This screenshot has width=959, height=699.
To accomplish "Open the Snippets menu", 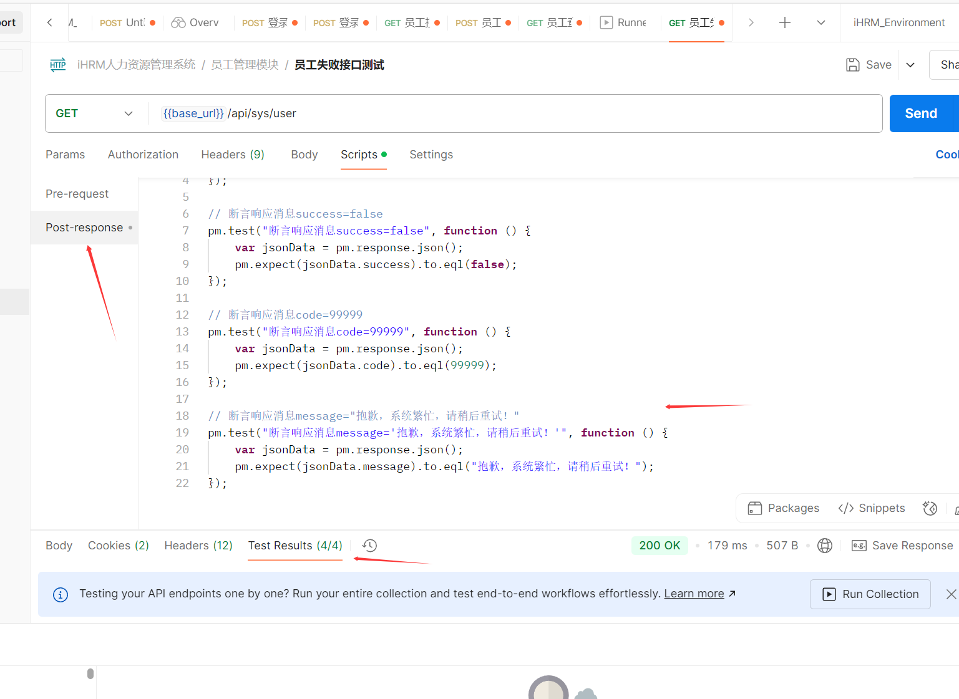I will point(872,508).
